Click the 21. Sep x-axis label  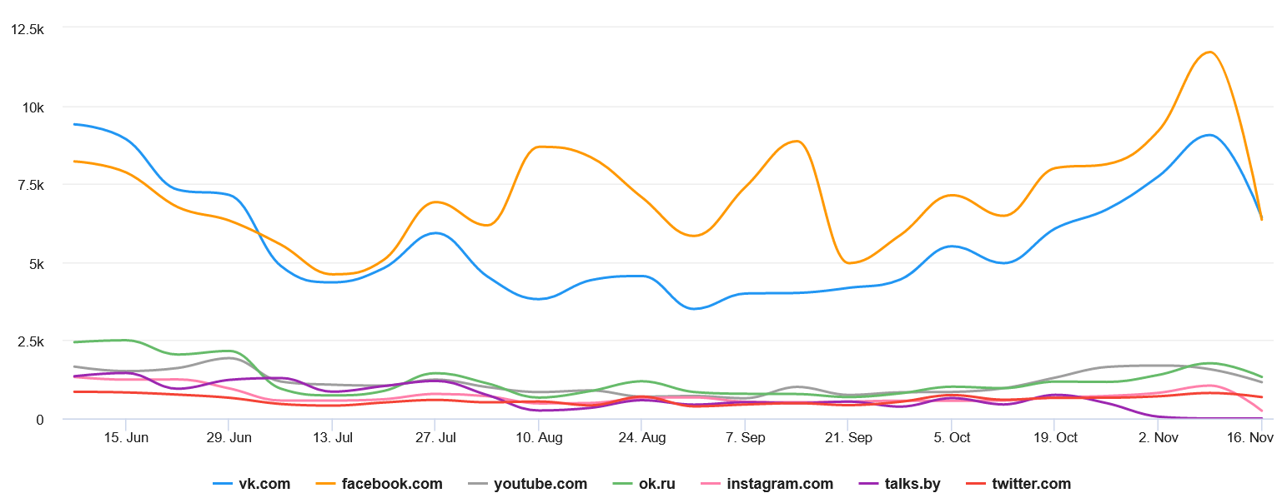click(x=848, y=438)
